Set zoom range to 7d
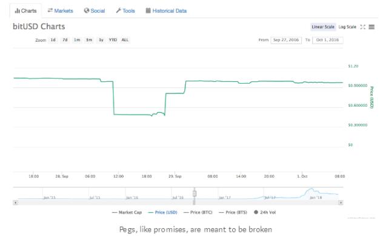 (x=65, y=40)
